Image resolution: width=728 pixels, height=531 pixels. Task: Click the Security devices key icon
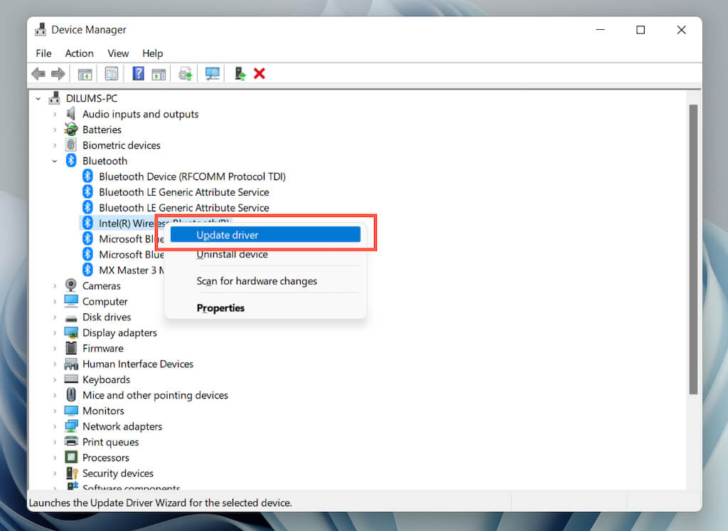coord(71,473)
